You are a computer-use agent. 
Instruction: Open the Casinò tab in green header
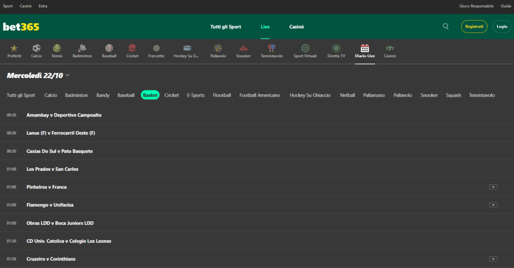[x=296, y=27]
